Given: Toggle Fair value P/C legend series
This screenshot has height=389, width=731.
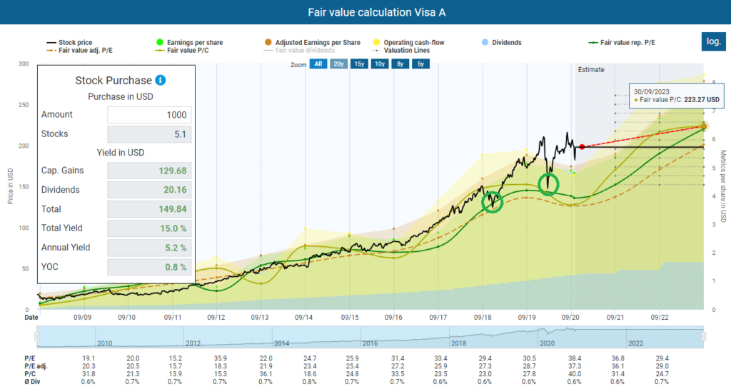Looking at the screenshot, I should (181, 50).
